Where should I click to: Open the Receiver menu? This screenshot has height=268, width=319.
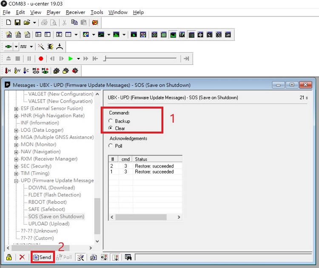click(x=75, y=12)
